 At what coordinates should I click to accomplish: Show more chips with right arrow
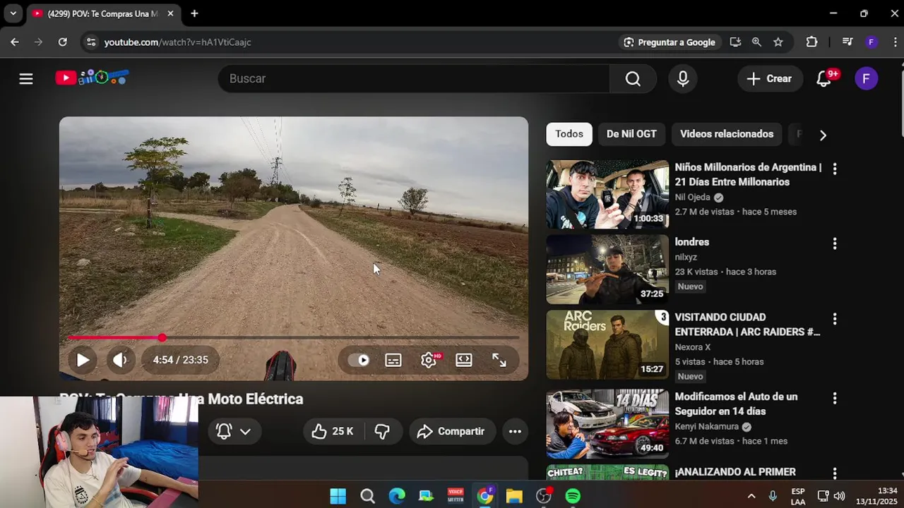coord(823,135)
